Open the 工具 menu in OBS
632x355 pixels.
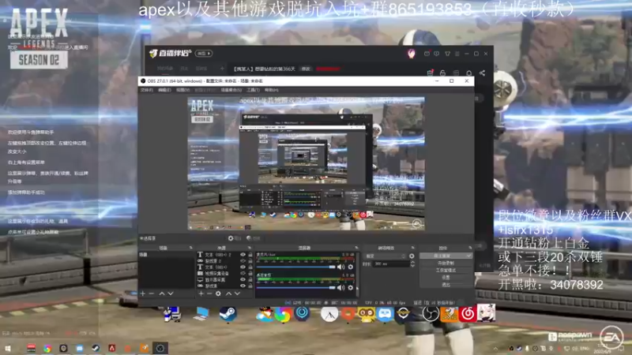point(253,90)
